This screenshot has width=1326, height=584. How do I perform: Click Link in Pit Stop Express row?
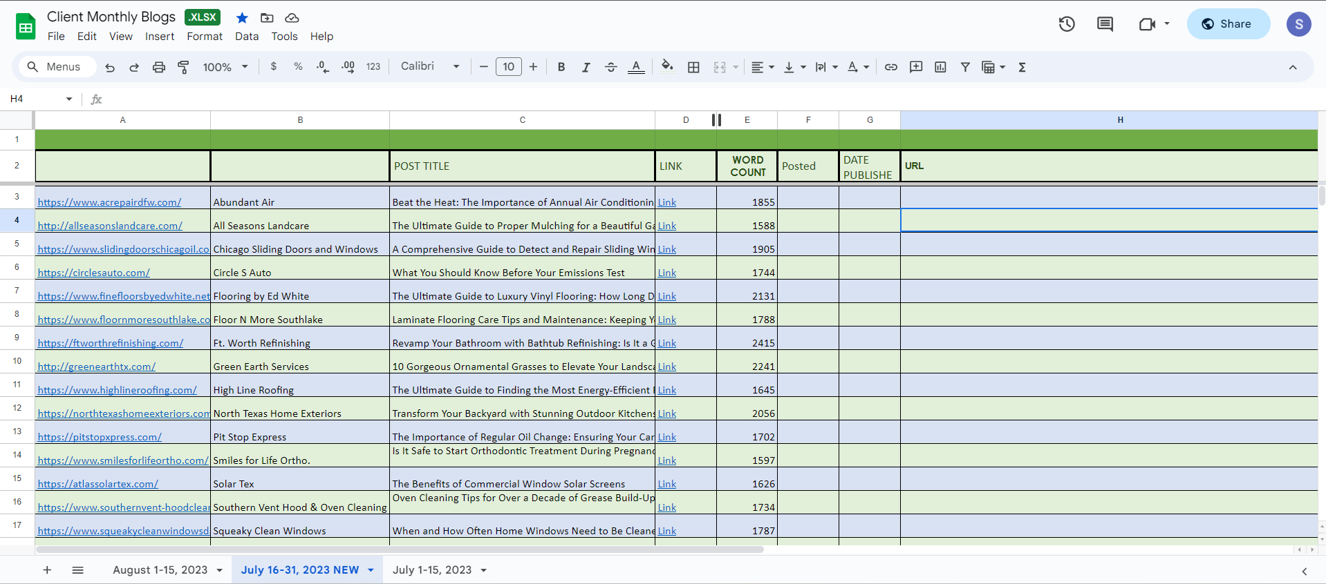pyautogui.click(x=667, y=437)
